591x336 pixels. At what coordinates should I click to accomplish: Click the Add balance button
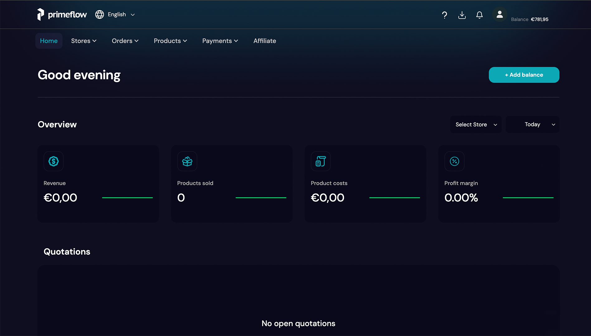pos(524,75)
